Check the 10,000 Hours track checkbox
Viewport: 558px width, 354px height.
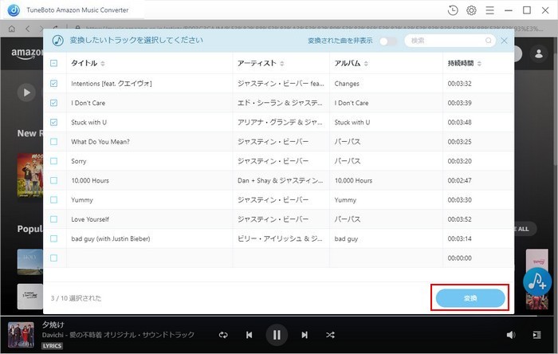(53, 180)
